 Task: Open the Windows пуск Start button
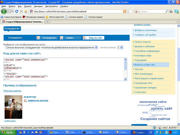[x=8, y=132]
